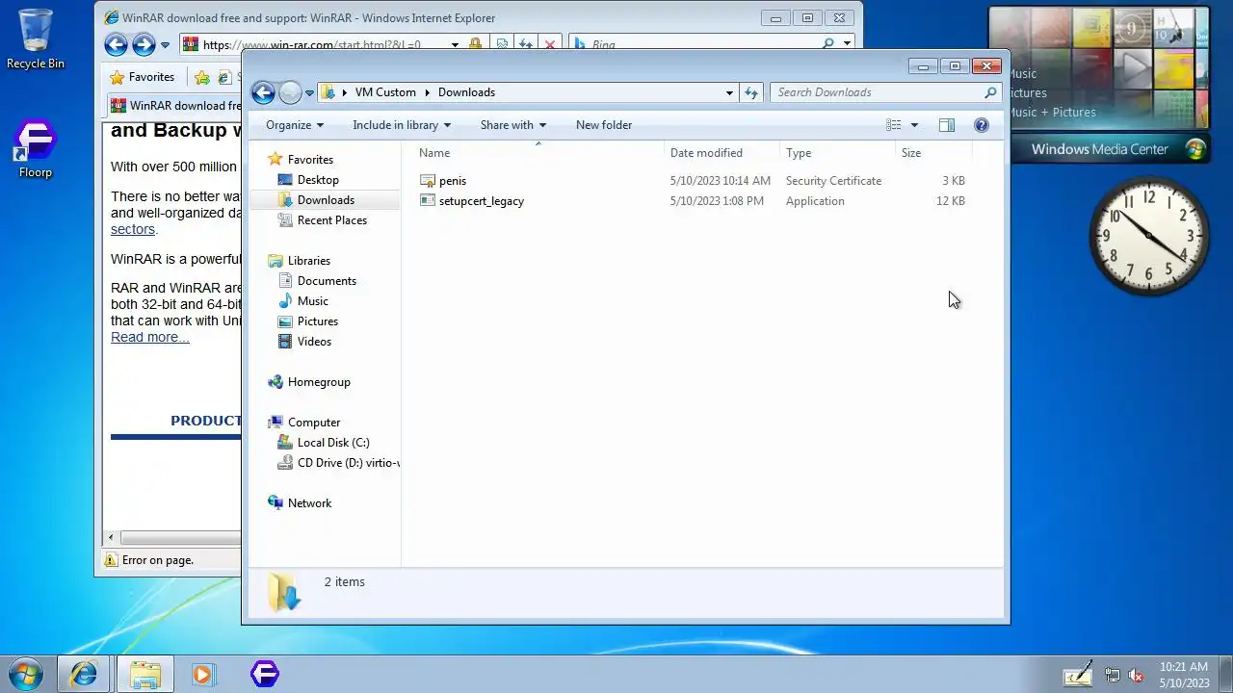Select Desktop under Favorites

[x=318, y=180]
